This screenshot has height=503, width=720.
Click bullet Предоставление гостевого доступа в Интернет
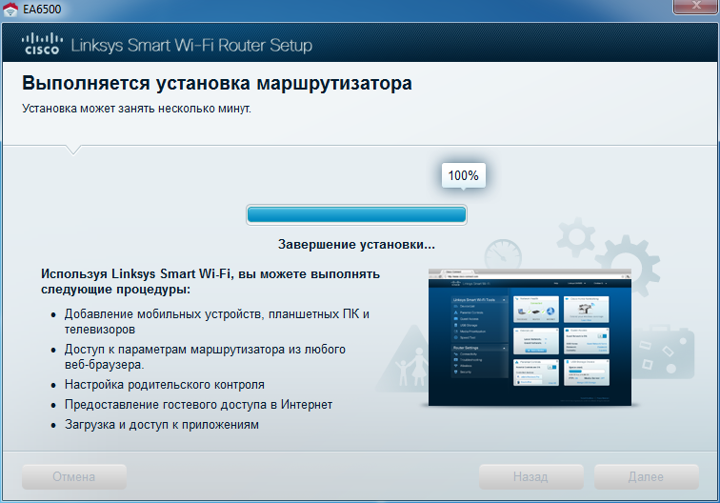tap(198, 405)
